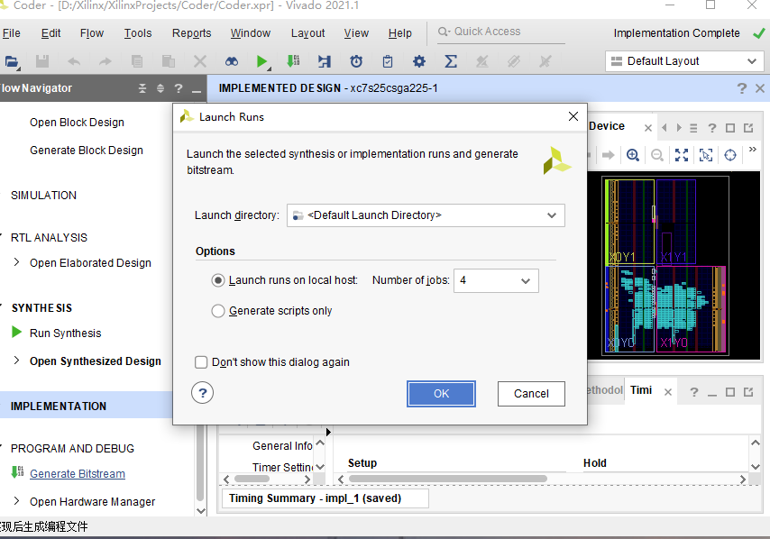Open the Default Layout dropdown
Viewport: 770px width, 539px height.
[x=684, y=61]
